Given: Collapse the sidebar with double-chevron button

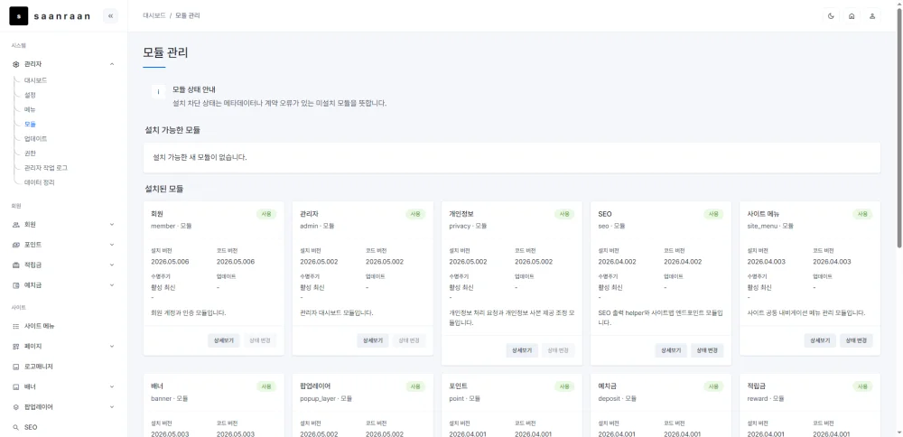Looking at the screenshot, I should 110,16.
